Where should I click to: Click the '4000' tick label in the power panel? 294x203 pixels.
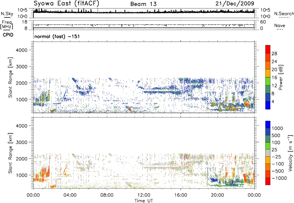click(x=21, y=50)
